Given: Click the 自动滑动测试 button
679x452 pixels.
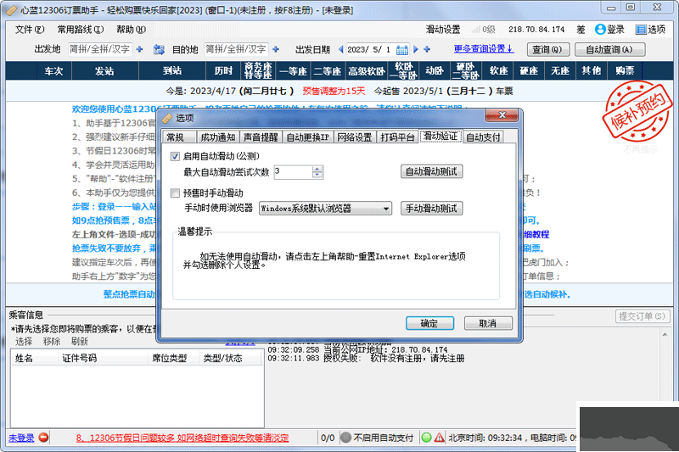Looking at the screenshot, I should pyautogui.click(x=431, y=171).
